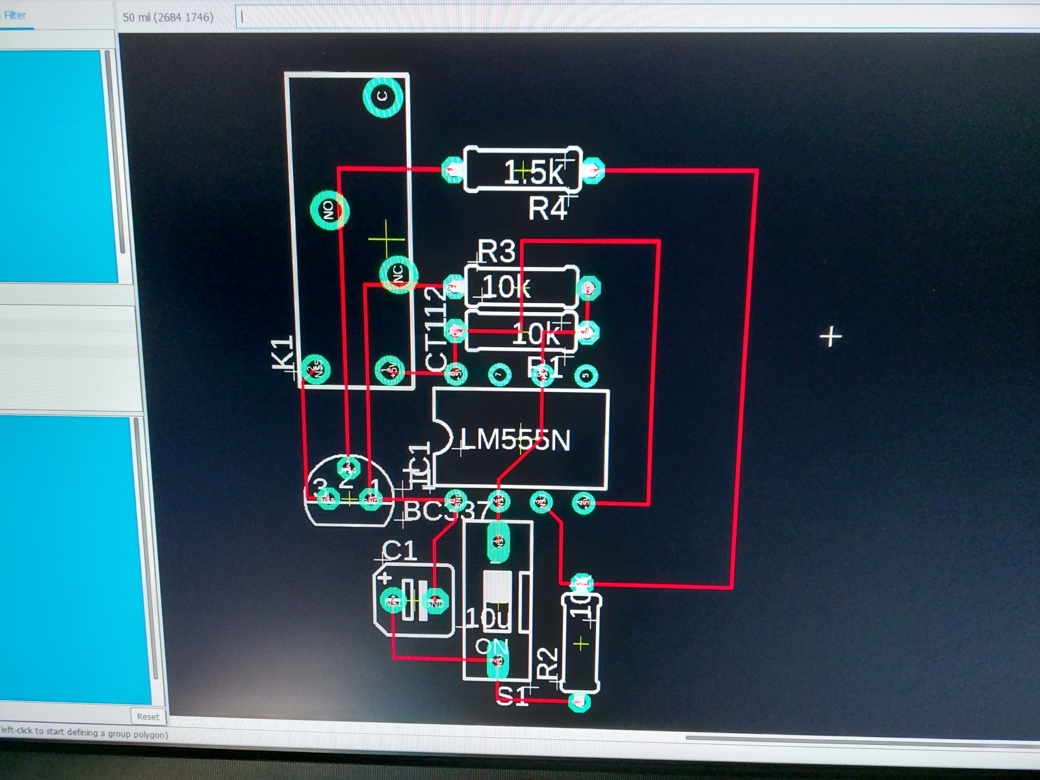The height and width of the screenshot is (780, 1040).
Task: Select the relay pad labeled NO
Action: point(329,210)
